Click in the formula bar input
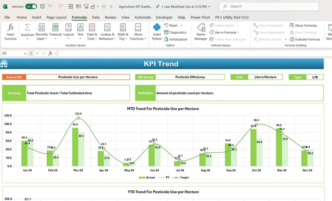 click(195, 53)
